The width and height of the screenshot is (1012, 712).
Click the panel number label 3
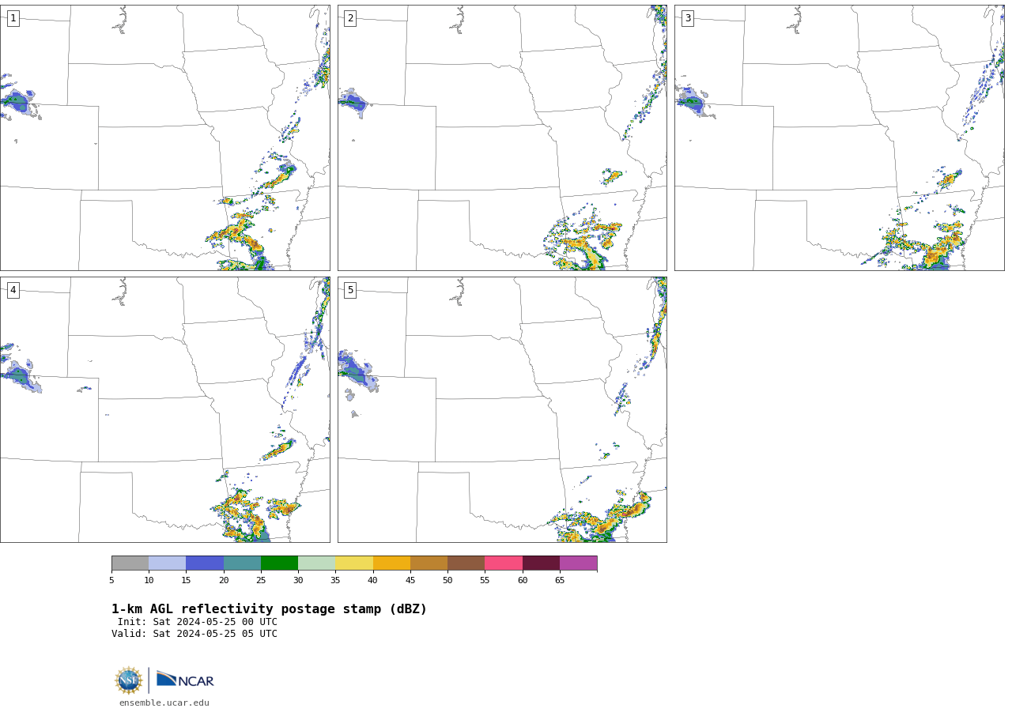point(687,18)
